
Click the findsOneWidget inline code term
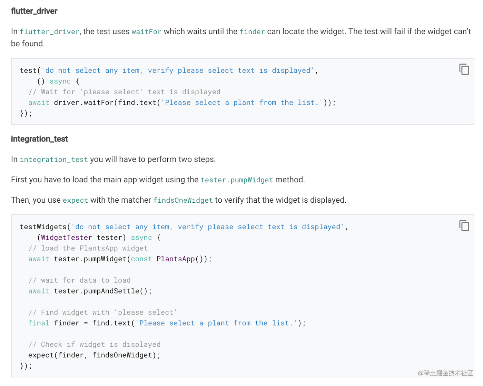183,200
